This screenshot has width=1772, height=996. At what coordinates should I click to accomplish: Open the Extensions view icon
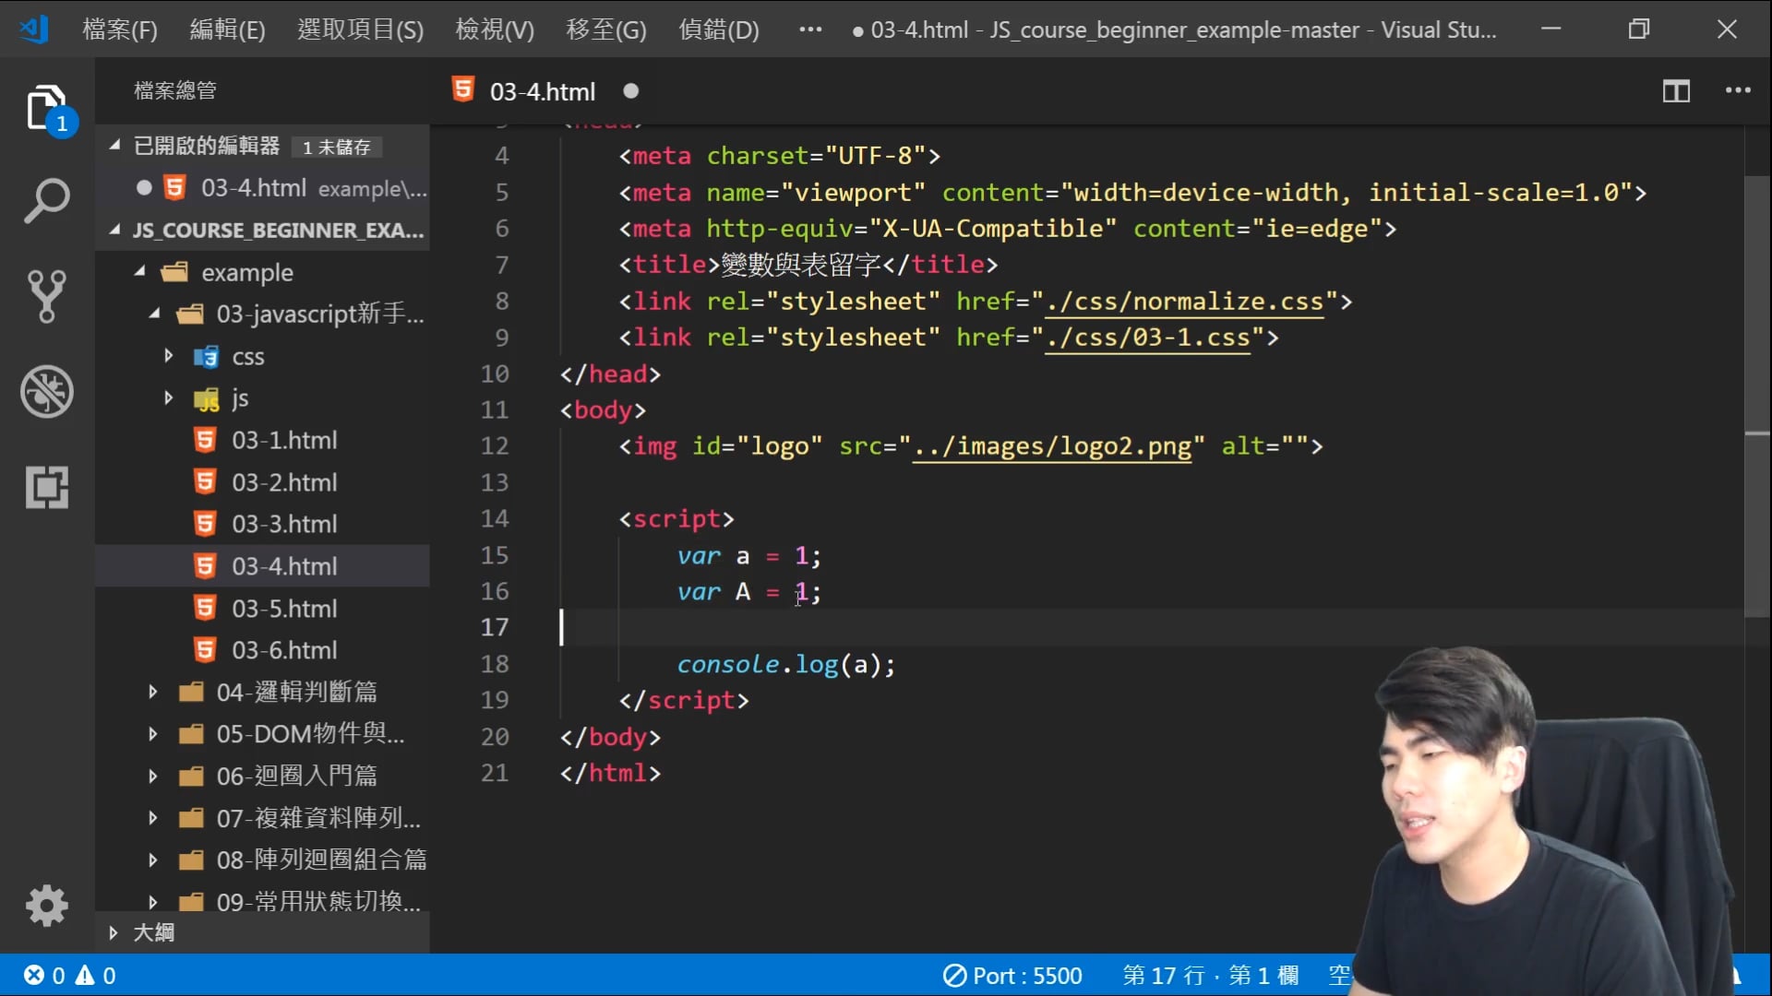click(x=46, y=487)
